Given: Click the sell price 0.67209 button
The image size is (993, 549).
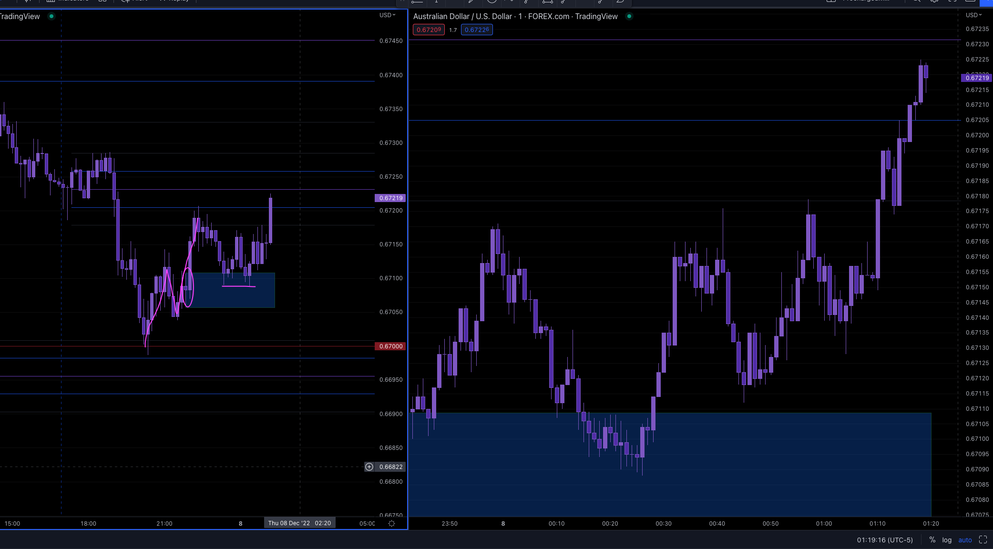Looking at the screenshot, I should (428, 30).
